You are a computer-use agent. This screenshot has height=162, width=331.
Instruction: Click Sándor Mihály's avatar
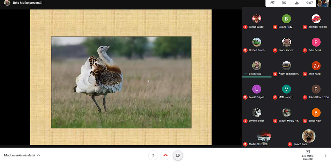286,113
